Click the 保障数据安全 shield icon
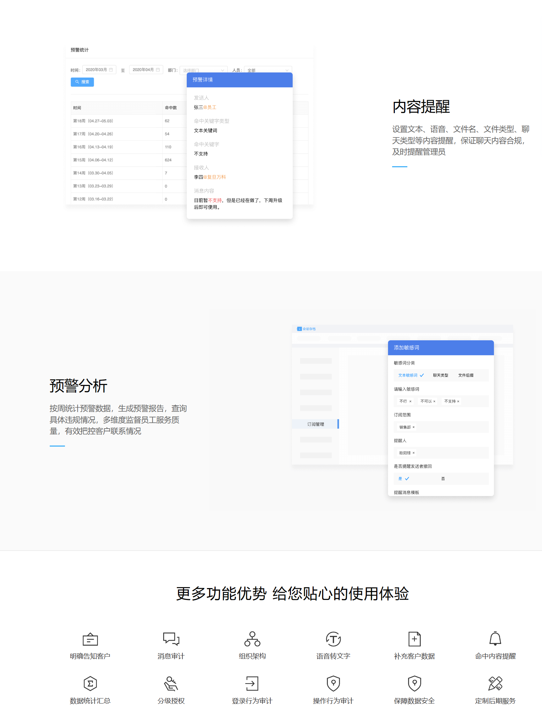Viewport: 542px width, 712px height. coord(414,684)
